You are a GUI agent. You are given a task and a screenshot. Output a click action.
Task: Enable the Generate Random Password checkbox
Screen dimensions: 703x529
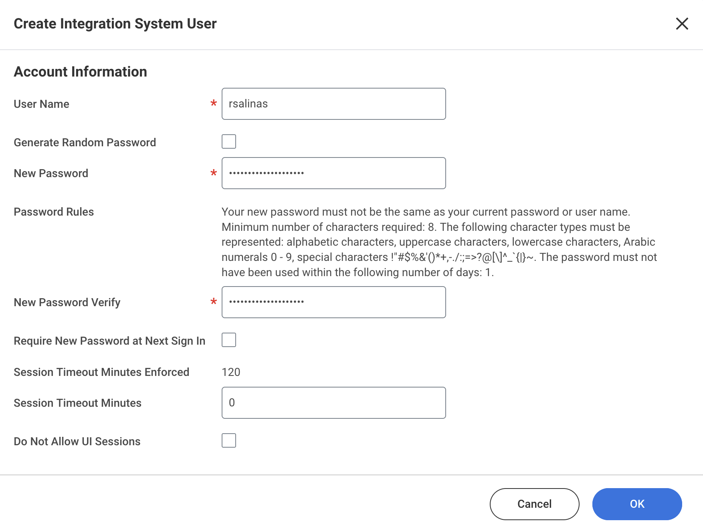click(229, 141)
